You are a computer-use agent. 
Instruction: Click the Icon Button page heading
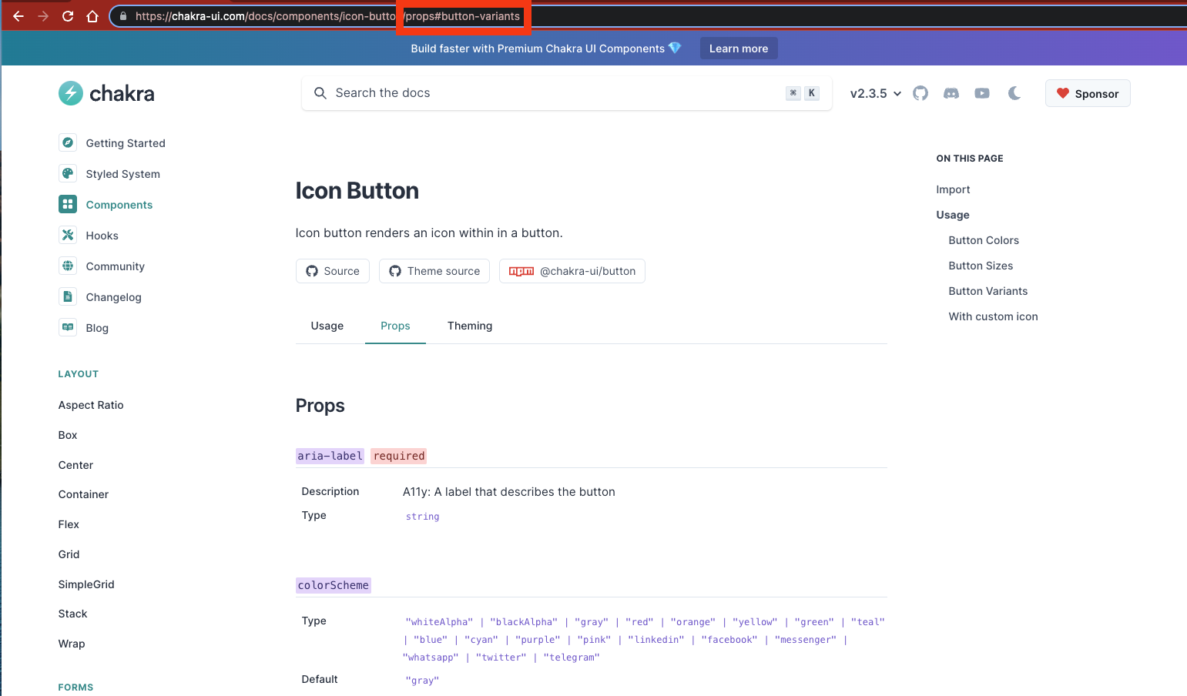pyautogui.click(x=357, y=191)
